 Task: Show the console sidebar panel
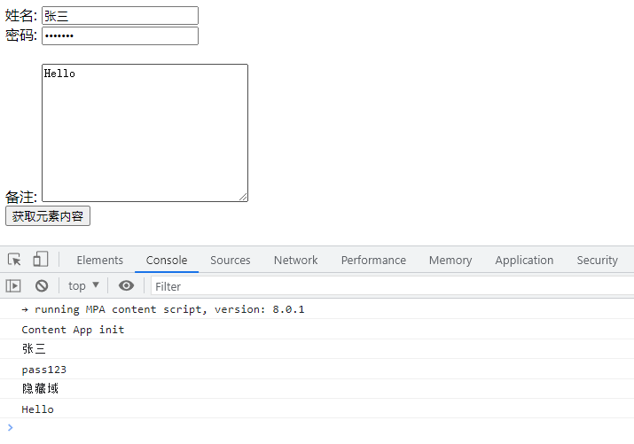[x=13, y=285]
